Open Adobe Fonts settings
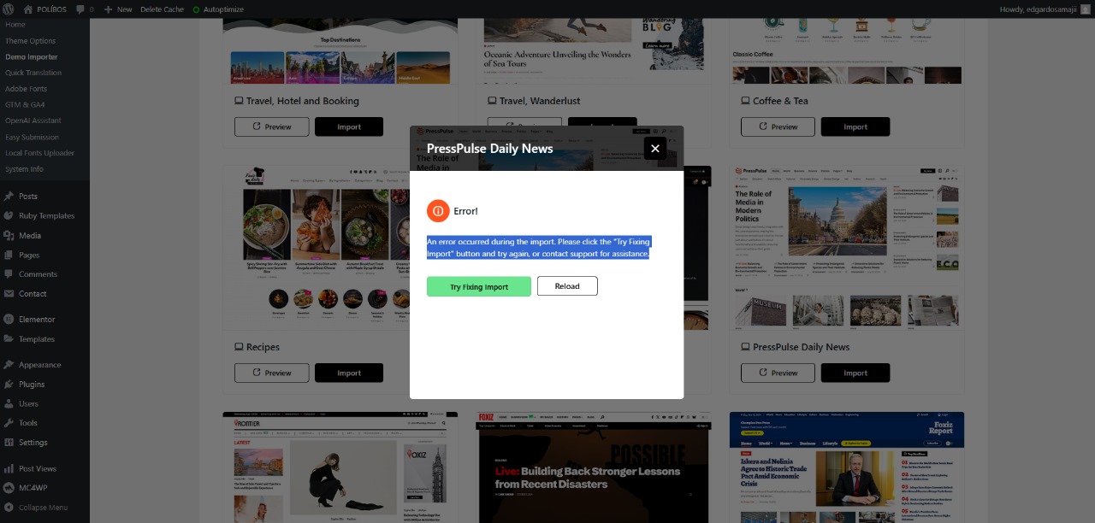The image size is (1095, 523). 26,89
